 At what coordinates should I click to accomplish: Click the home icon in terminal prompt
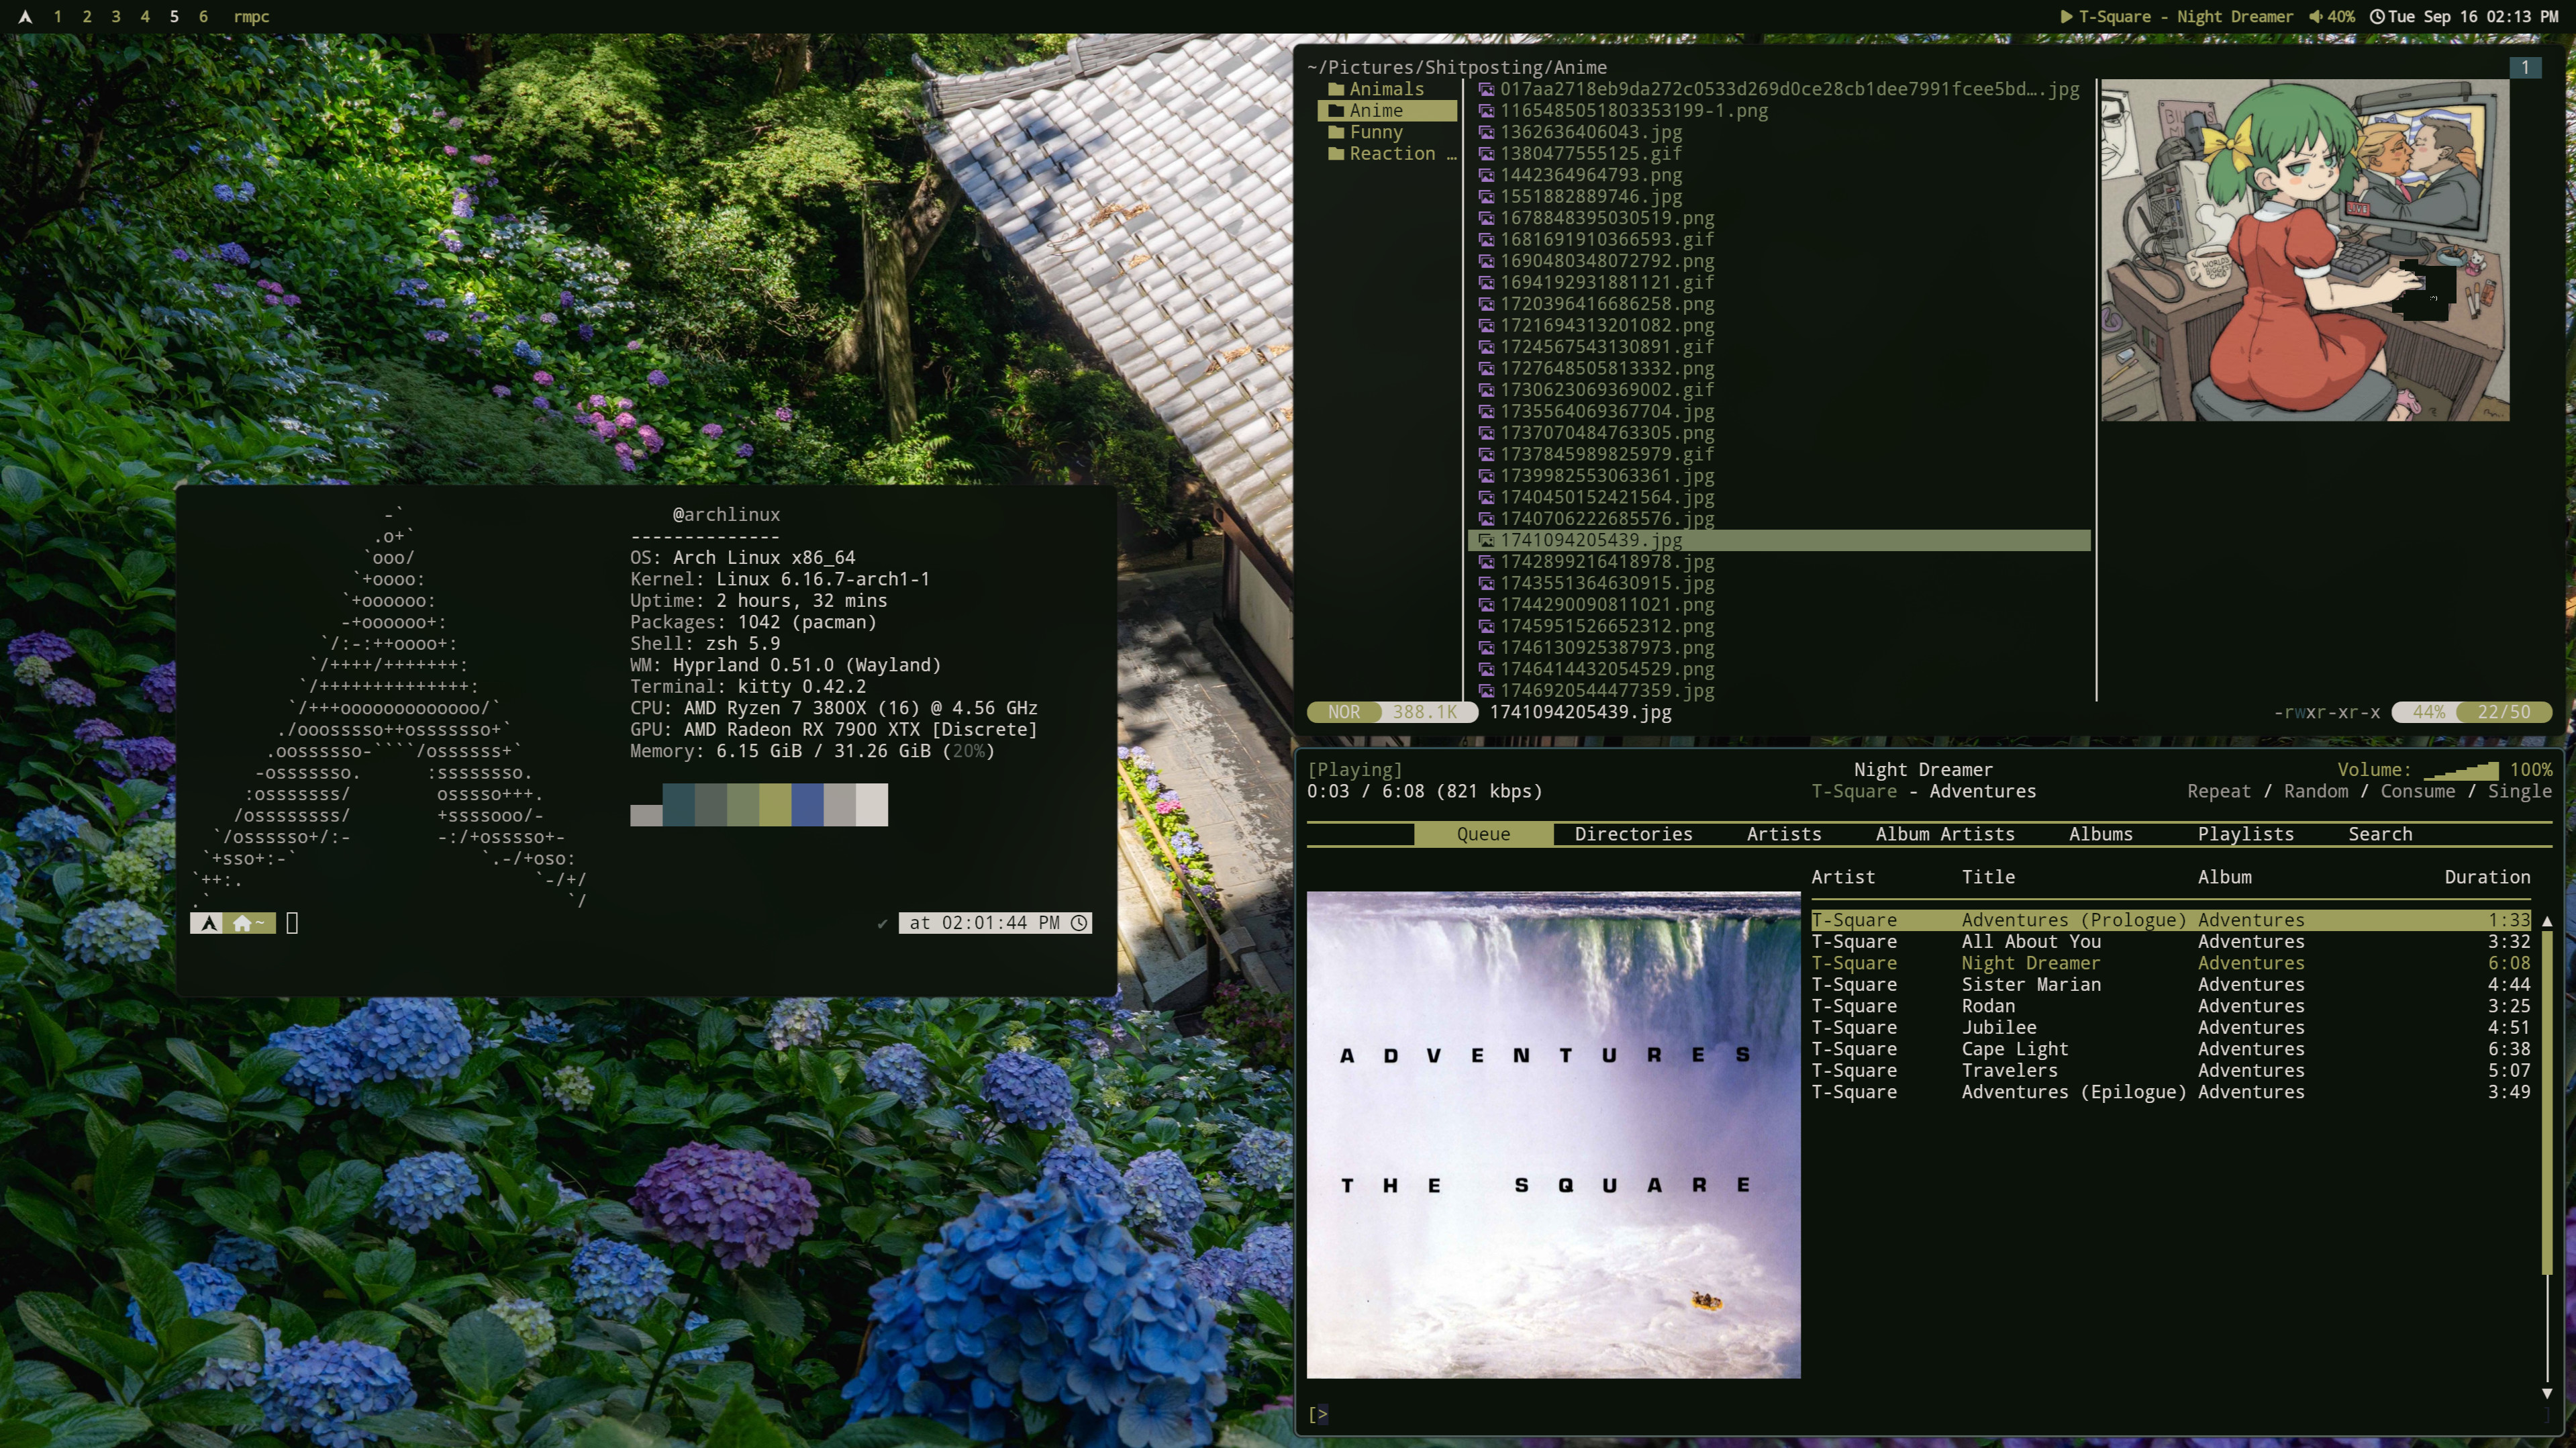point(242,923)
